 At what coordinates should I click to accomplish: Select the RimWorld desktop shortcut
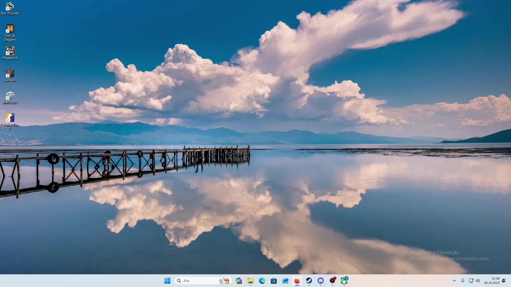click(x=10, y=98)
